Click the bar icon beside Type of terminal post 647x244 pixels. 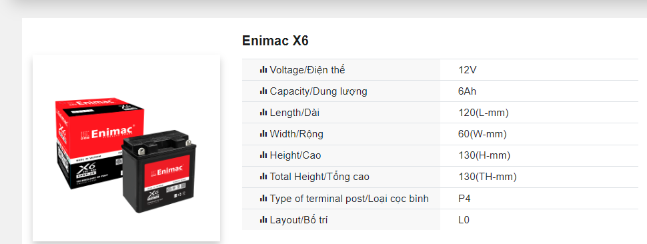click(263, 199)
